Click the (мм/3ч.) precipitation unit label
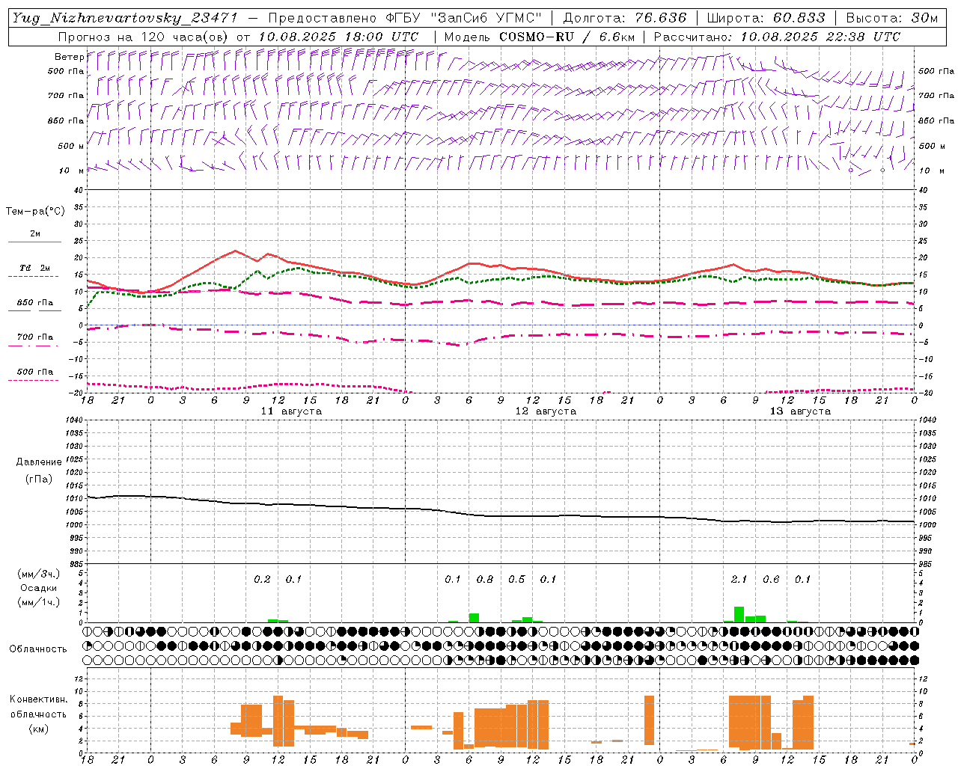The image size is (958, 766). point(39,574)
